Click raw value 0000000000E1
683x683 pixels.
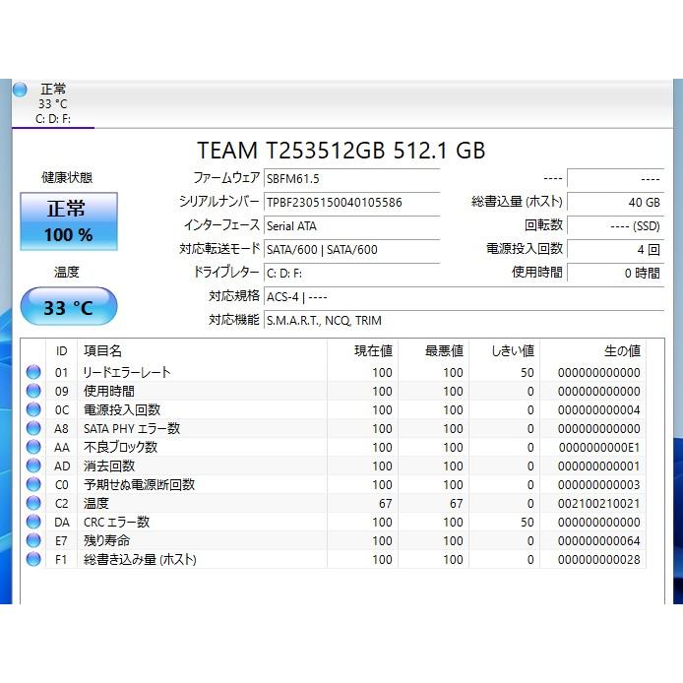[x=599, y=448]
